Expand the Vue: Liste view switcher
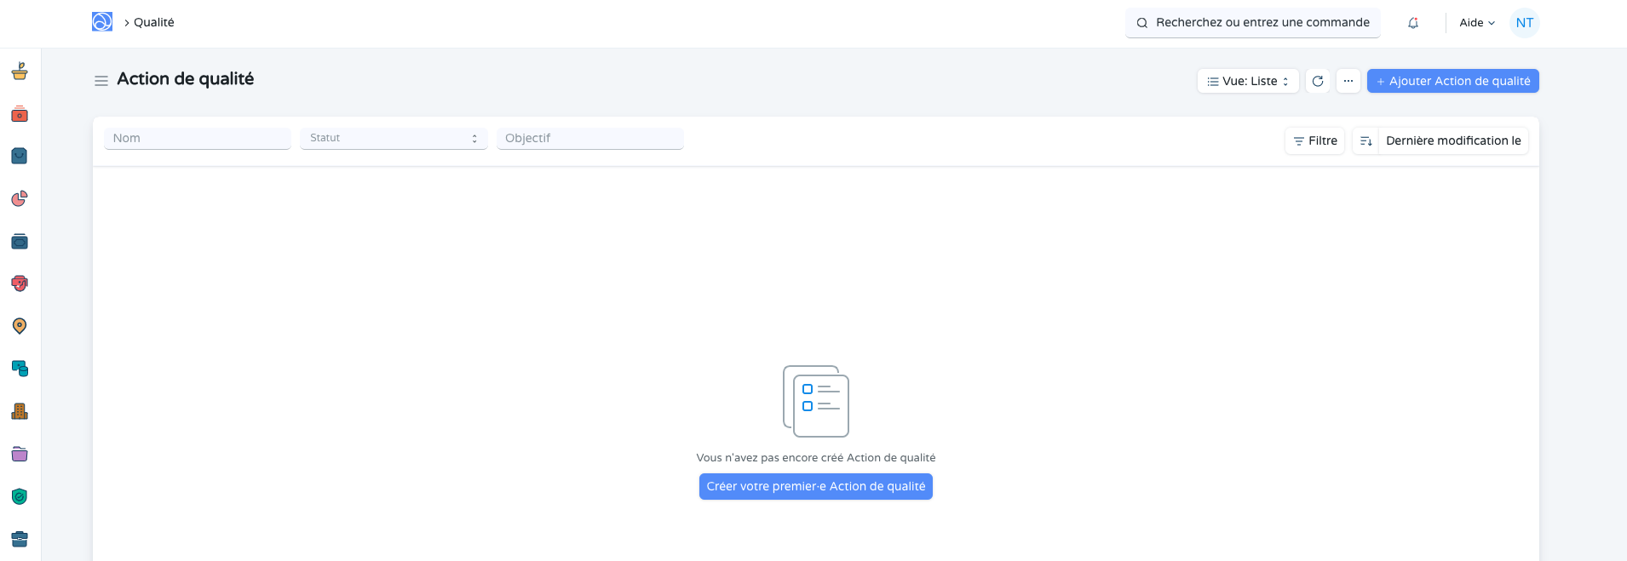The width and height of the screenshot is (1627, 561). pos(1248,81)
